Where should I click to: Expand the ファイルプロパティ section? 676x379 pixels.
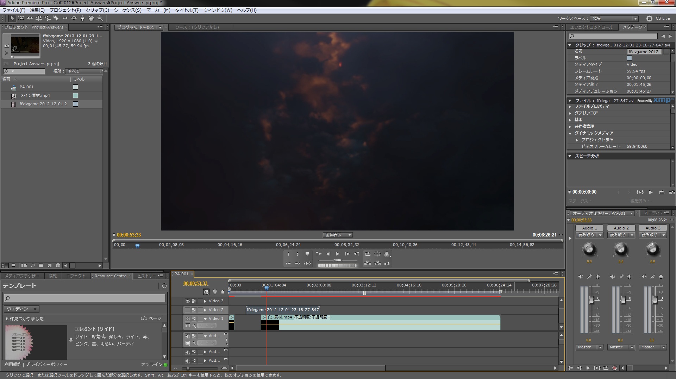click(x=570, y=107)
